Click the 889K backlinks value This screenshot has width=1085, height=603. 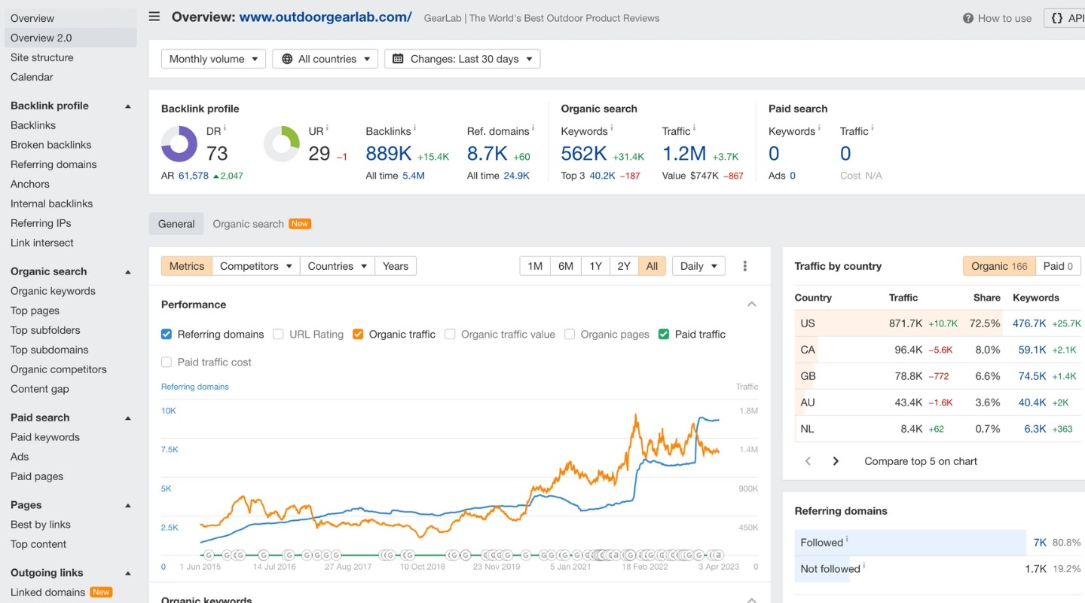click(388, 154)
